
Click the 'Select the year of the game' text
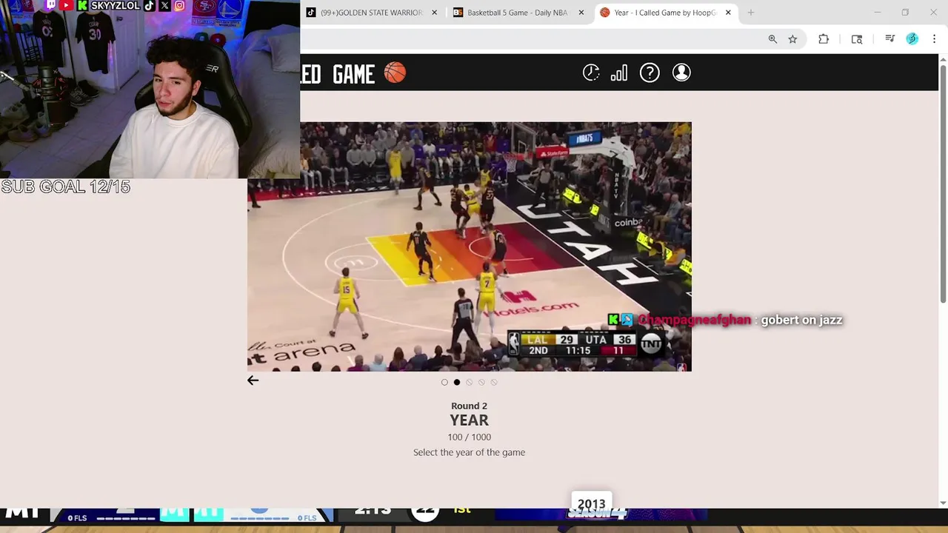tap(470, 452)
